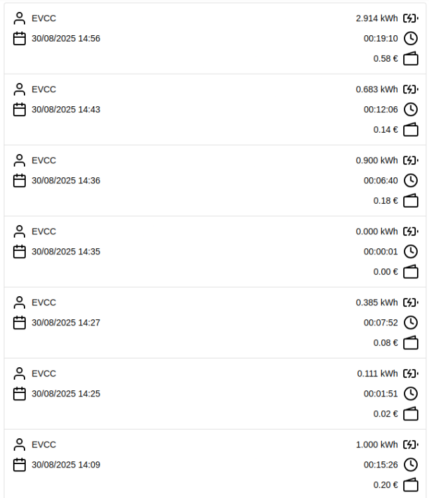Click the wallet icon beside 0.18 €
Screen dimensions: 429x498
tap(411, 201)
